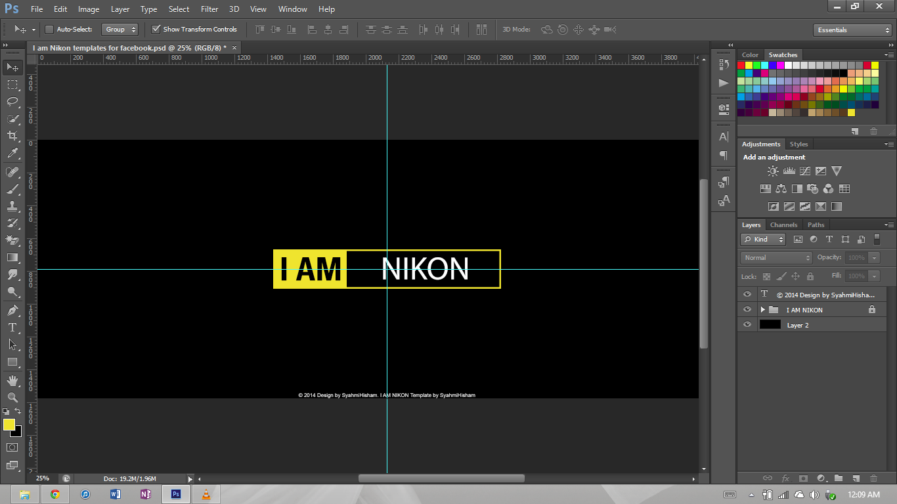Select the Path Selection tool
This screenshot has height=504, width=897.
(12, 344)
